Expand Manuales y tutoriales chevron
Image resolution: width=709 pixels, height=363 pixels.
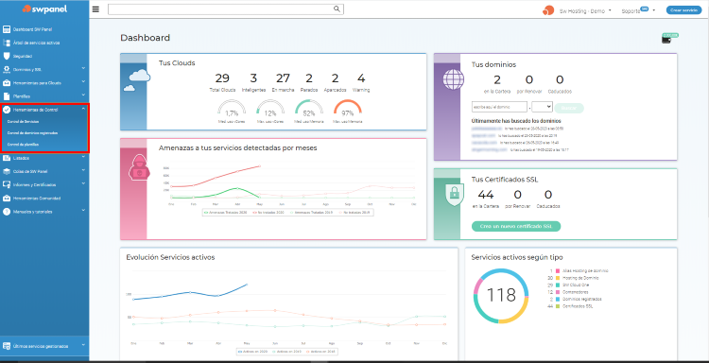83,211
